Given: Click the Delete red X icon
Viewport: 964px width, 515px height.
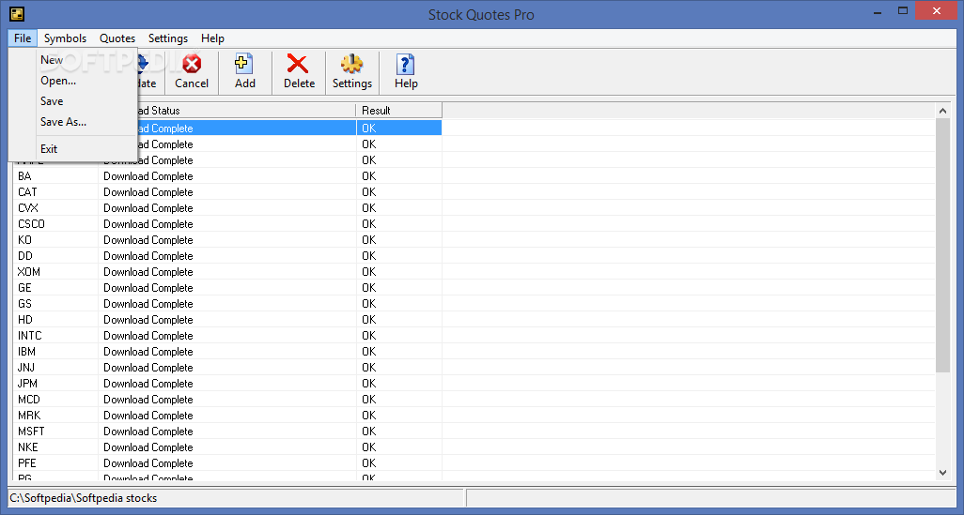Looking at the screenshot, I should coord(298,64).
